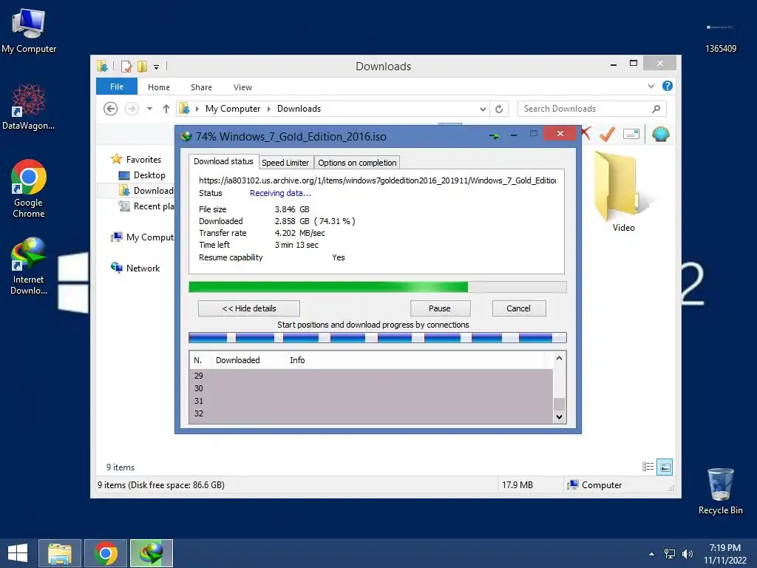
Task: Open the DataWagon desktop shortcut
Action: pos(29,107)
